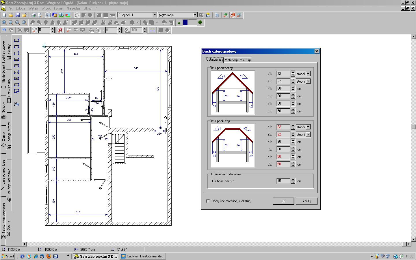Open the 'piętro moje' floor dropdown
The height and width of the screenshot is (260, 416).
[x=195, y=15]
